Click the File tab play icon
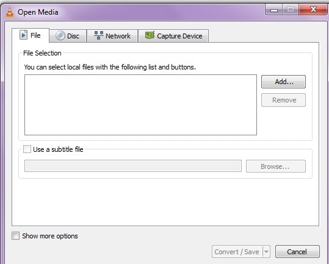329x264 pixels. pyautogui.click(x=23, y=35)
